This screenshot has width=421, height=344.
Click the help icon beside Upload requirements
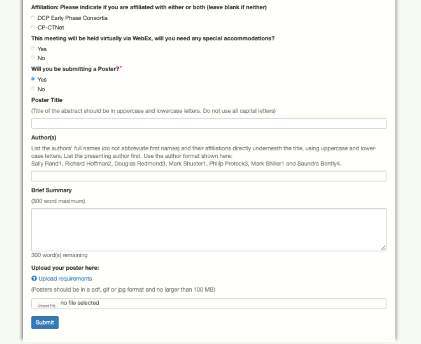pyautogui.click(x=34, y=279)
